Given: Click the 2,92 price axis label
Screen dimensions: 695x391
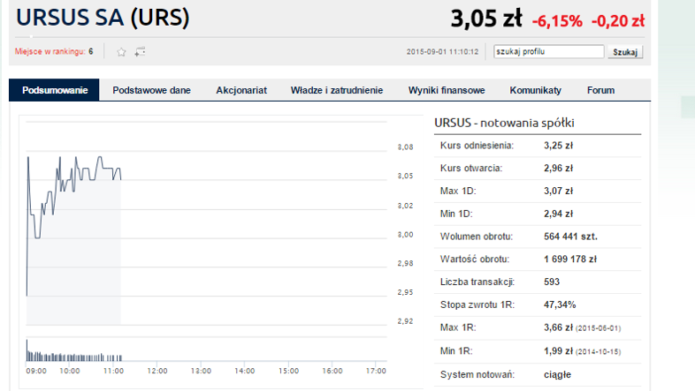Looking at the screenshot, I should pyautogui.click(x=405, y=321).
